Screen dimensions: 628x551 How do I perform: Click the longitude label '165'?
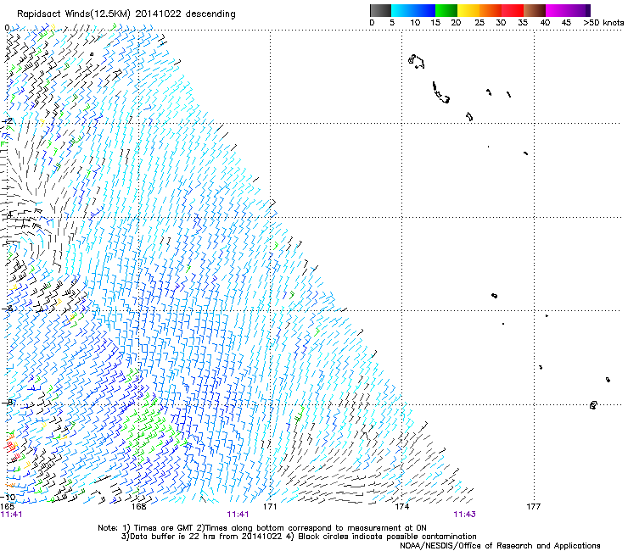(8, 507)
